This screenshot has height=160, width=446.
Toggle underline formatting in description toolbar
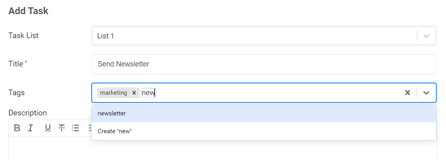48,128
